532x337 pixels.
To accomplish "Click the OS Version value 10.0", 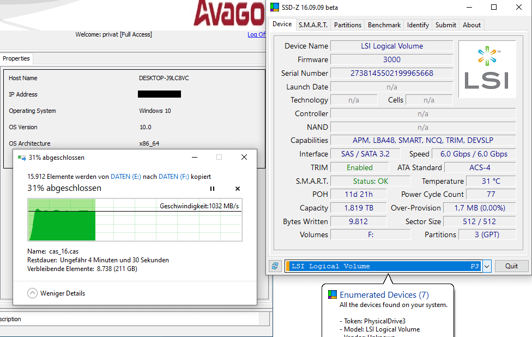I will 145,127.
